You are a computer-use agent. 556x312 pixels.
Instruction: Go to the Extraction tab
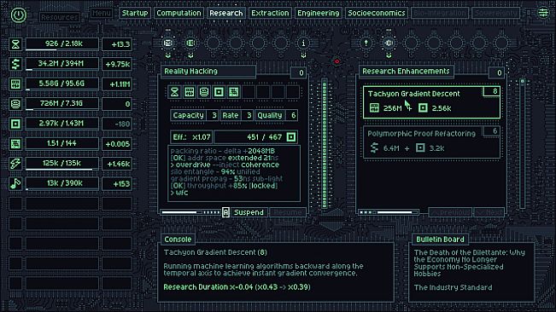(270, 13)
